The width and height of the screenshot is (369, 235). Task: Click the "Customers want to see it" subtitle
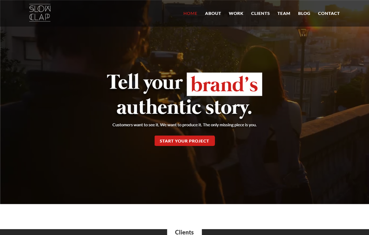(x=184, y=125)
